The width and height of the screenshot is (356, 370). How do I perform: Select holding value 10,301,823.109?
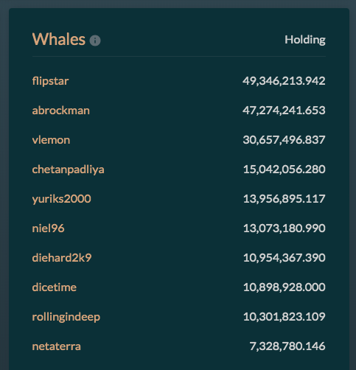285,317
